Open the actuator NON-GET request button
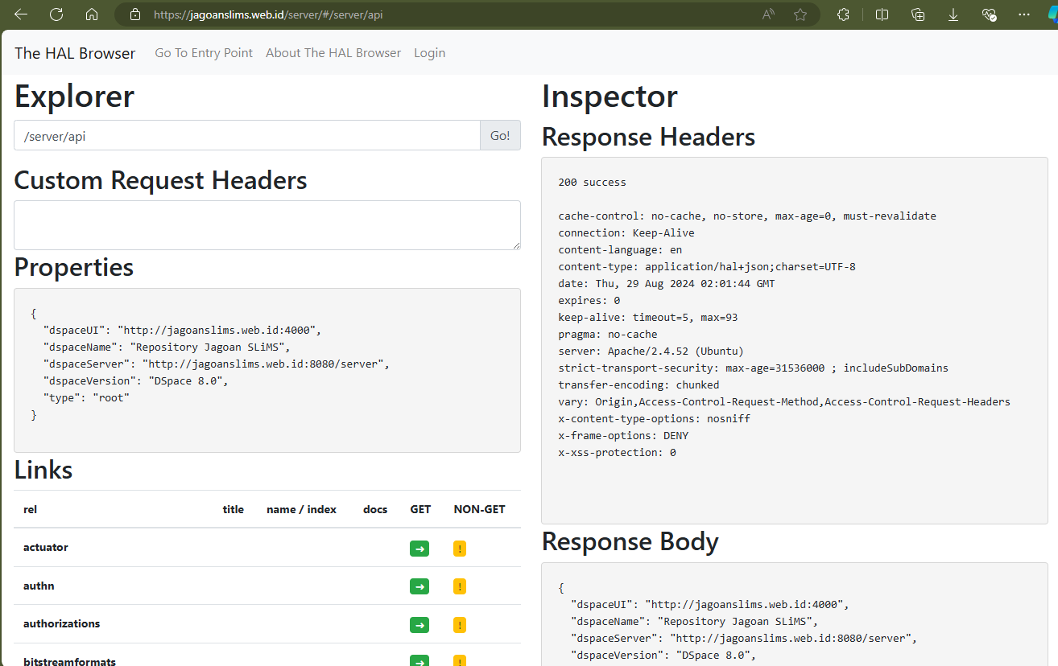Image resolution: width=1058 pixels, height=666 pixels. coord(460,549)
